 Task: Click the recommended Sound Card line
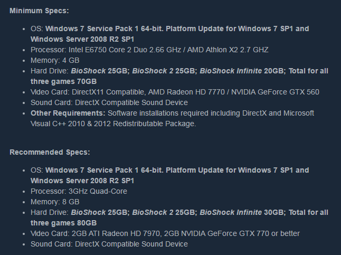(x=109, y=244)
